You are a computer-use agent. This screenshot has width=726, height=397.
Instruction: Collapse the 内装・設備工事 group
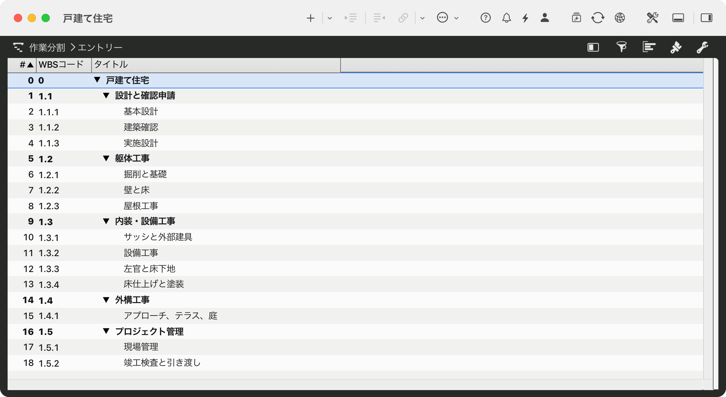point(106,221)
